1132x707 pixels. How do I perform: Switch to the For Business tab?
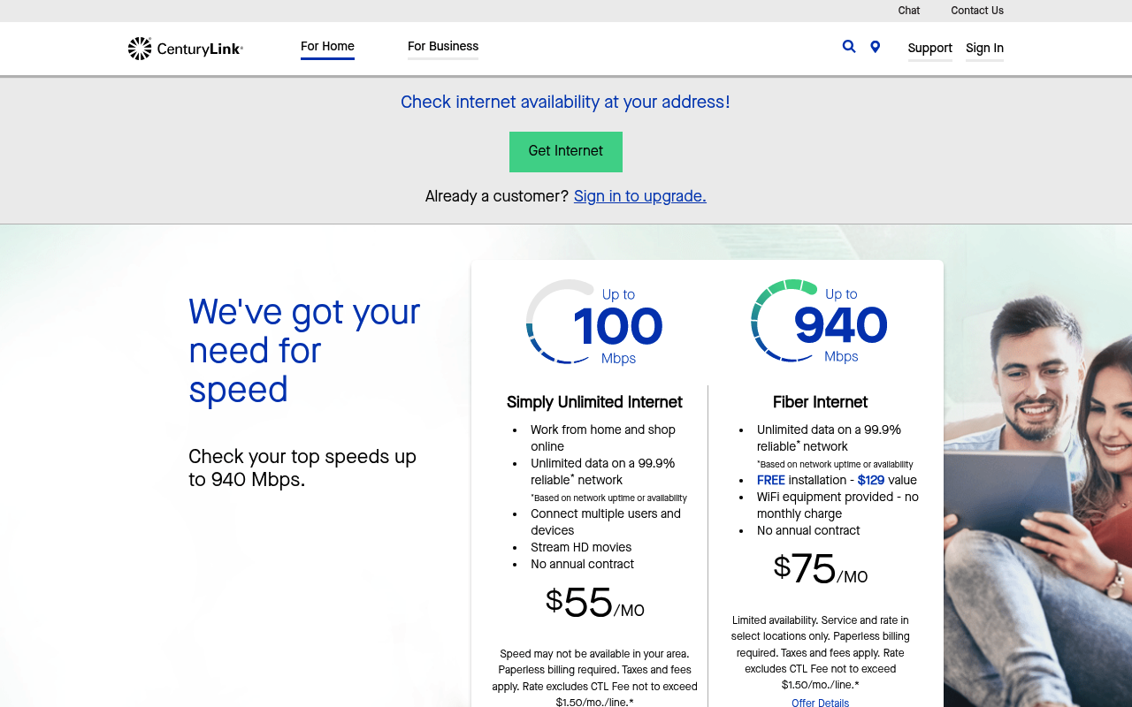pyautogui.click(x=443, y=47)
